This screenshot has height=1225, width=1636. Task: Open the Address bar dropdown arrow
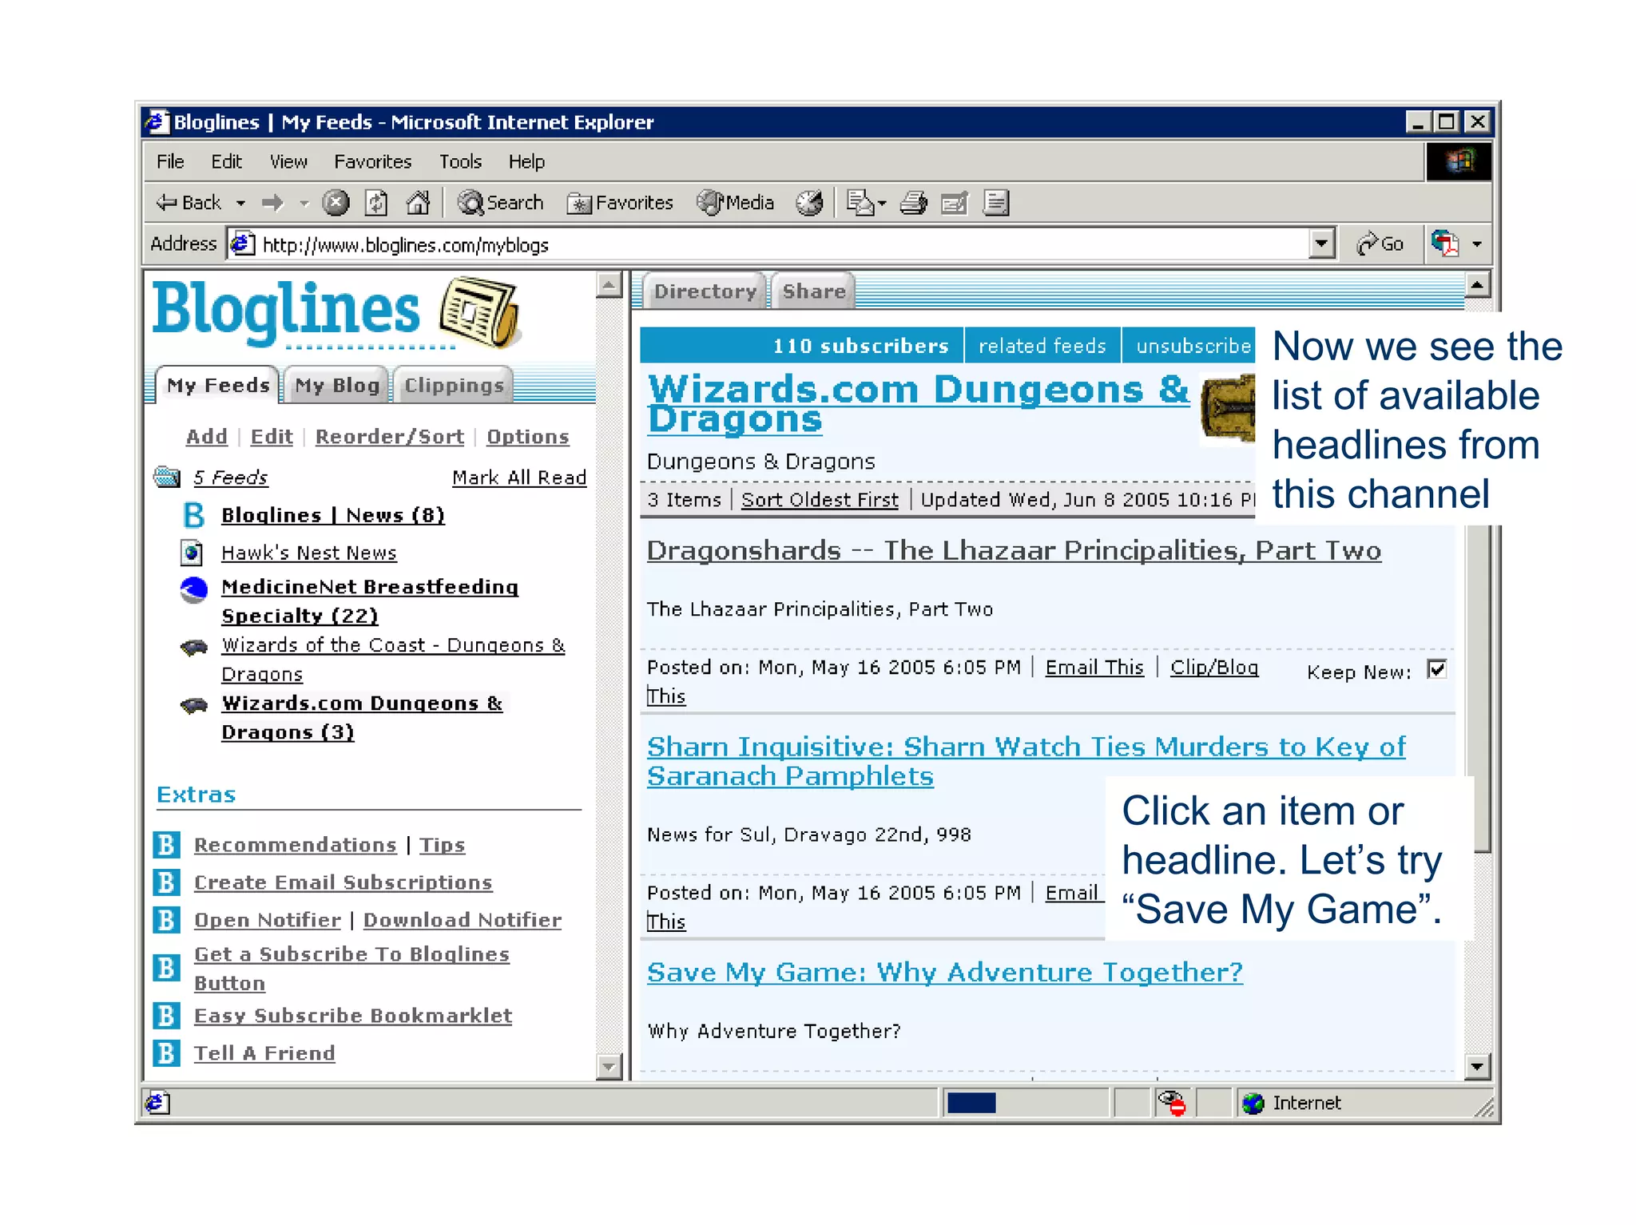tap(1322, 244)
